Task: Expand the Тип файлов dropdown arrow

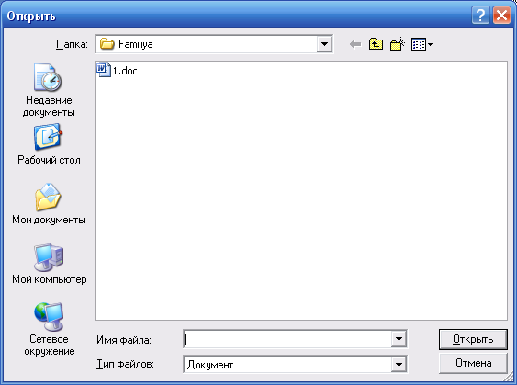Action: coord(399,365)
